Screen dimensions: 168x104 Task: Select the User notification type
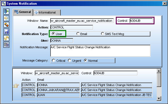57,34
